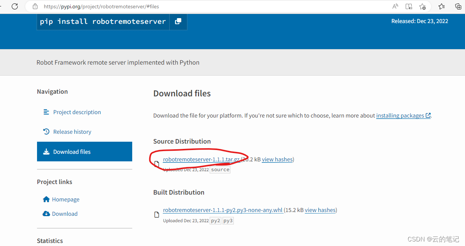Click the 'py3' tag label
Viewport: 465px width, 246px height.
tap(228, 221)
